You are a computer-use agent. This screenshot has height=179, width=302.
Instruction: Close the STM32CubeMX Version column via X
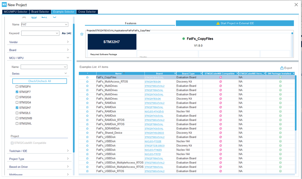pos(265,74)
